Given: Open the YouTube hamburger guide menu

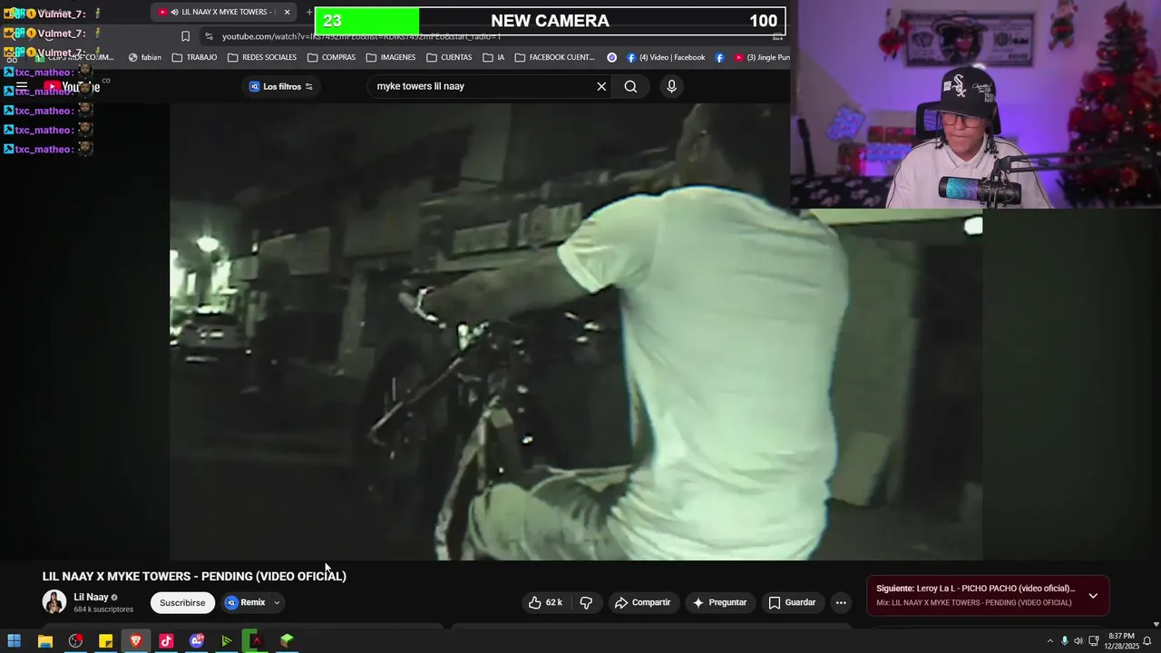Looking at the screenshot, I should click(x=22, y=87).
